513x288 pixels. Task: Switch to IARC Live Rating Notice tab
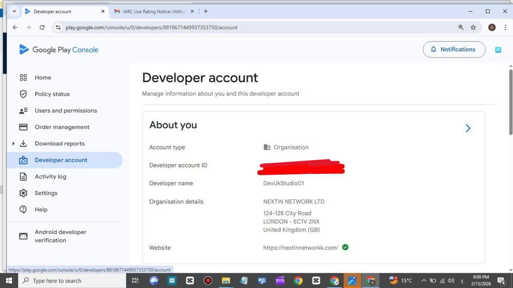click(154, 12)
